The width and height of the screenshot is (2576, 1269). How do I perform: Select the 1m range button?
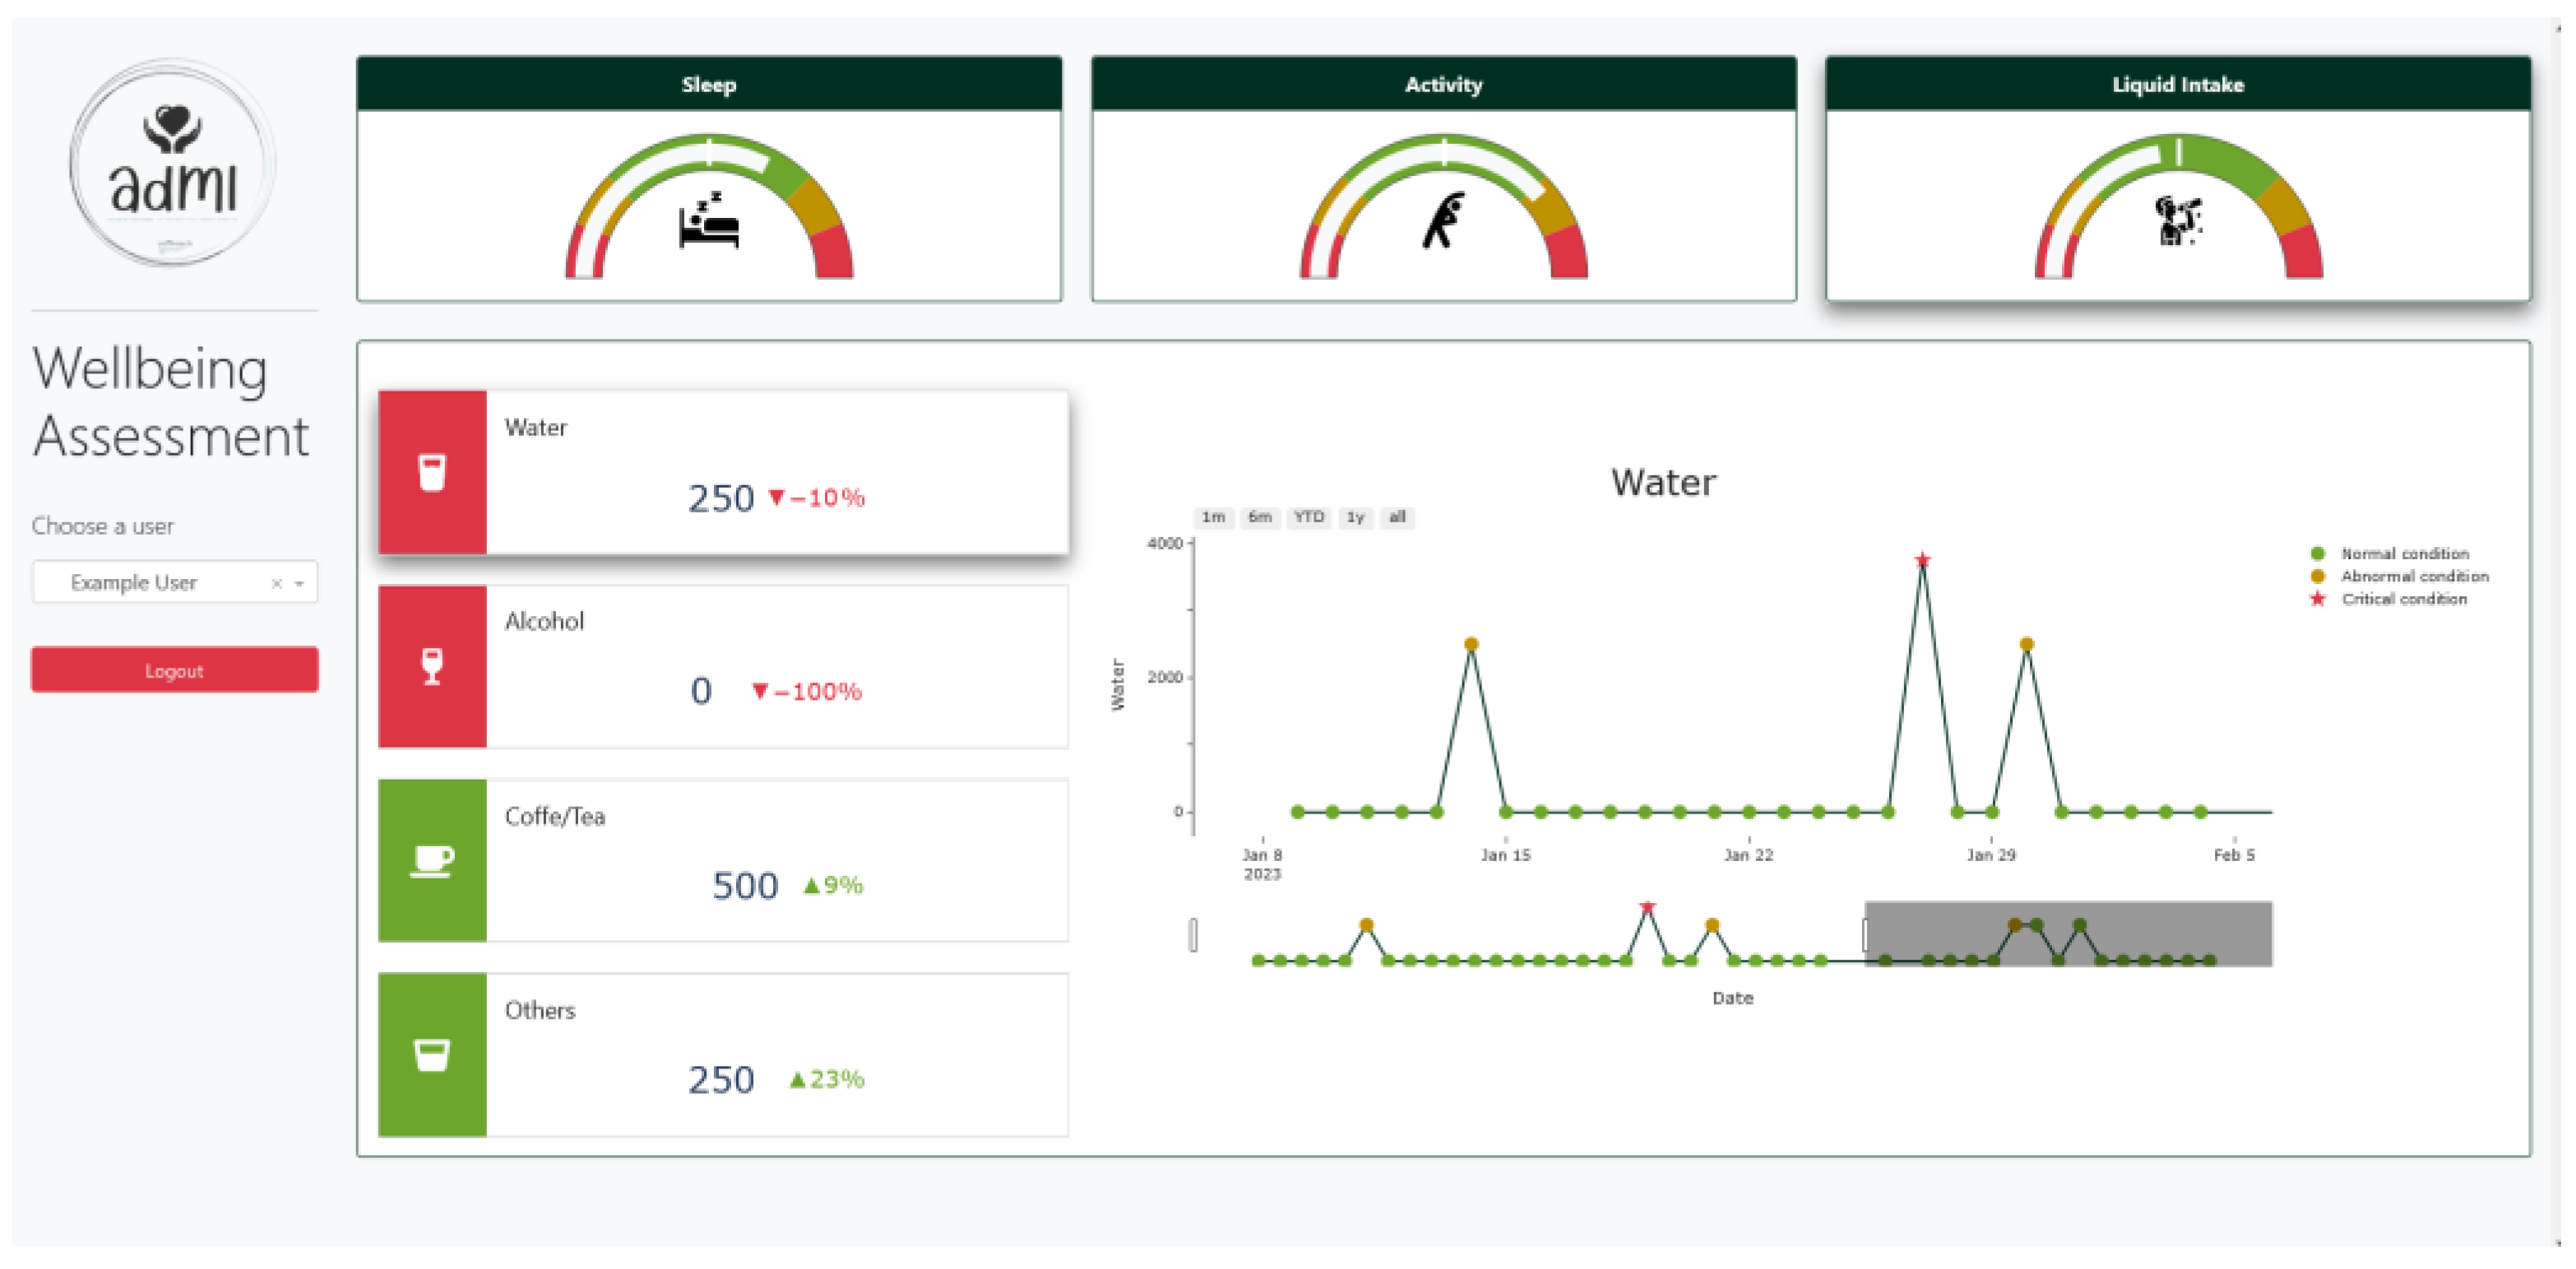1213,517
